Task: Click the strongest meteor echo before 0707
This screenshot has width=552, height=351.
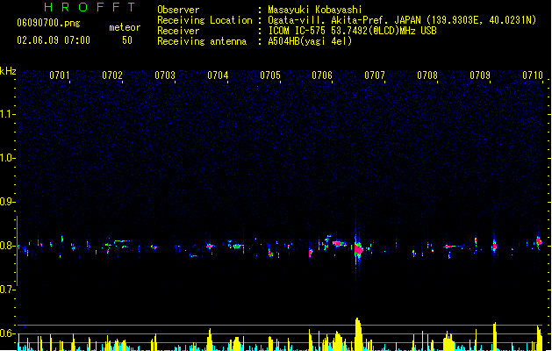Action: (358, 249)
